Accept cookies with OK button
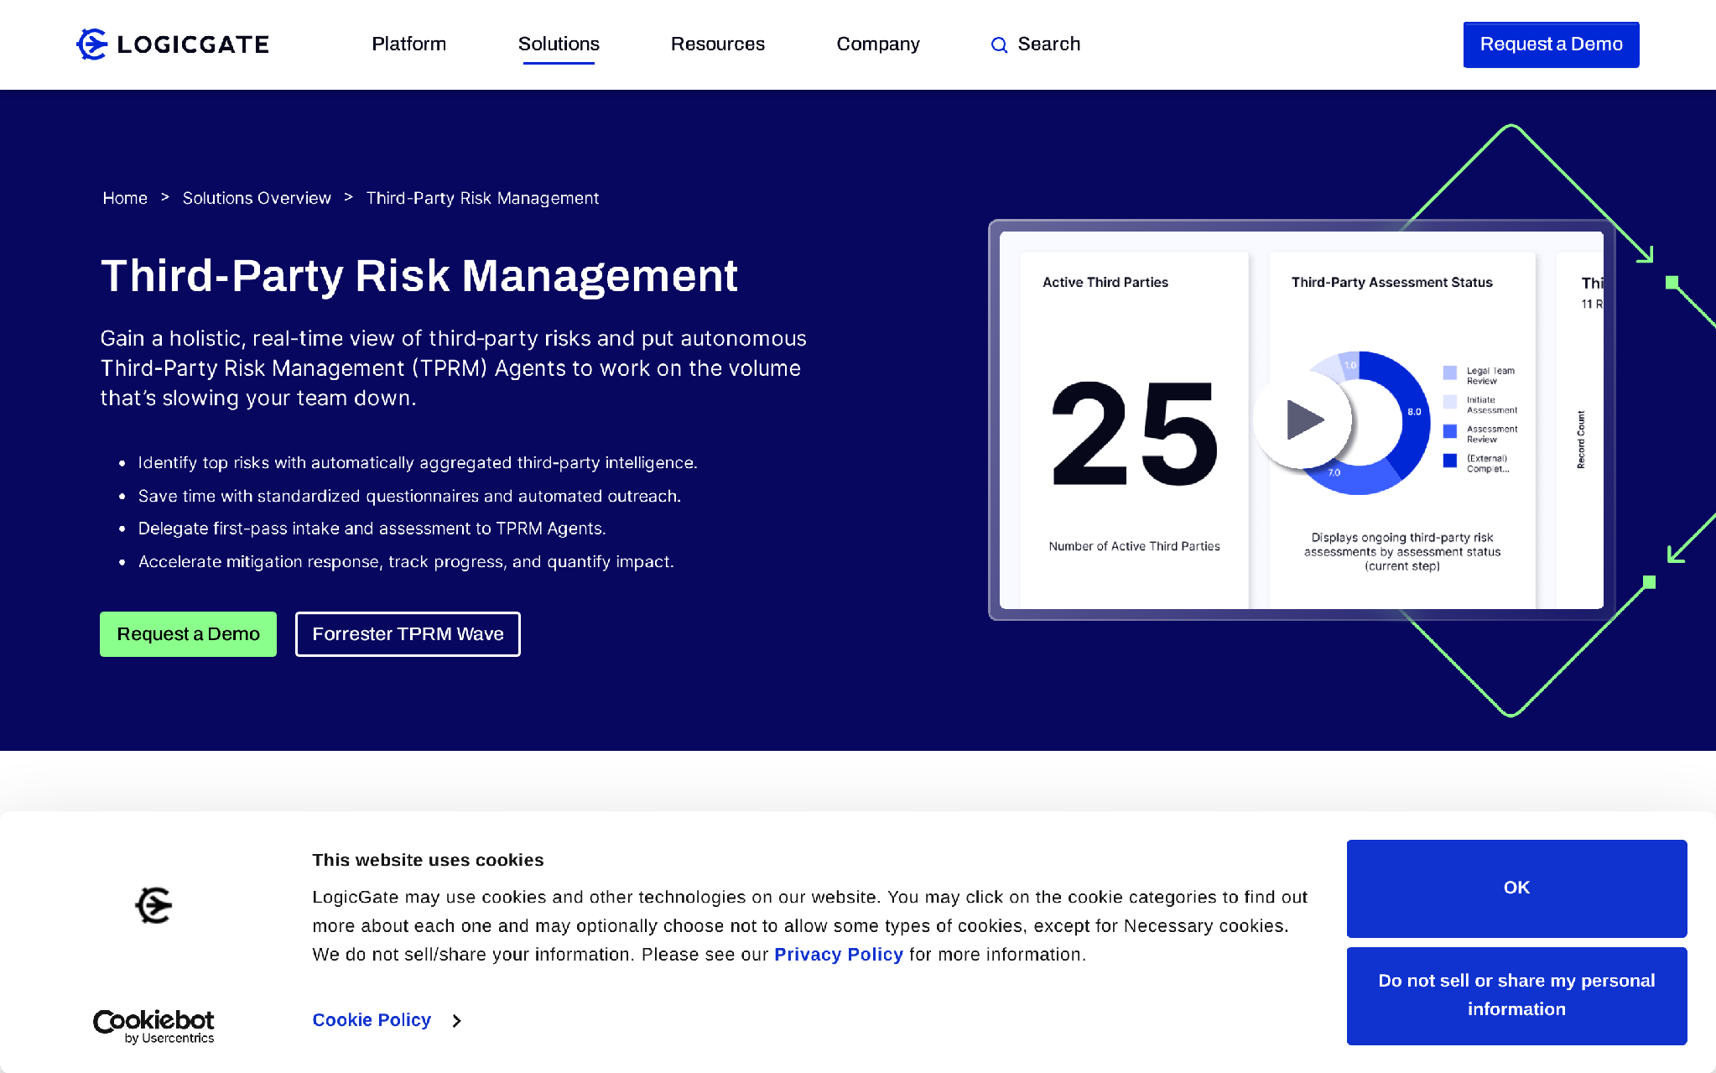Image resolution: width=1716 pixels, height=1073 pixels. pyautogui.click(x=1516, y=888)
